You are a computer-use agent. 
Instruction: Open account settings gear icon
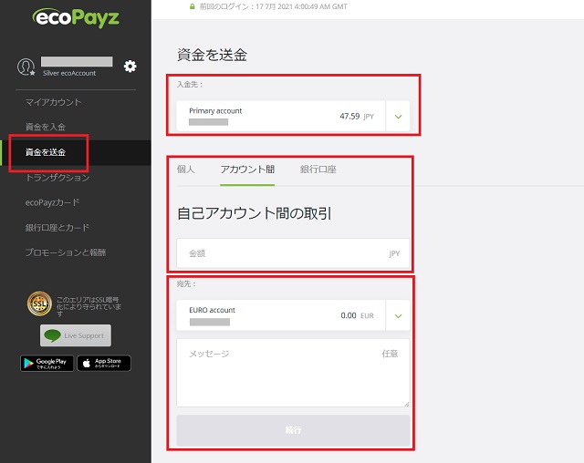click(x=130, y=66)
